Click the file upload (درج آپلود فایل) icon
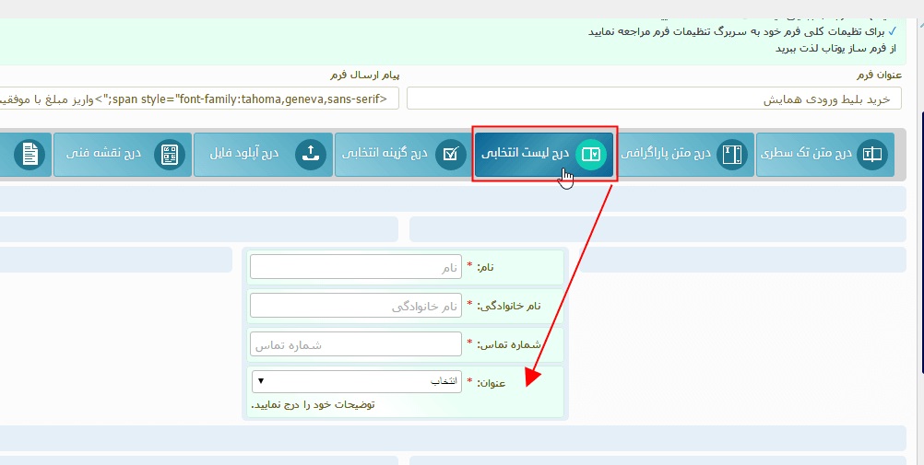The height and width of the screenshot is (465, 924). point(311,155)
